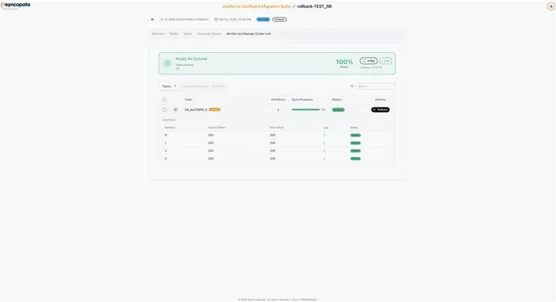Collapse the CP_ALLTOPIC-2 partitions row
The width and height of the screenshot is (556, 302).
click(x=175, y=110)
